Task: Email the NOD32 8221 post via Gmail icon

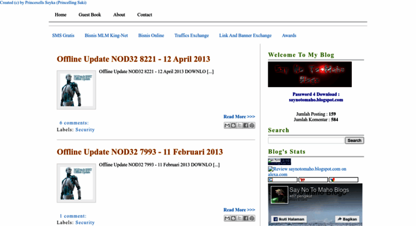Action: tap(227, 125)
